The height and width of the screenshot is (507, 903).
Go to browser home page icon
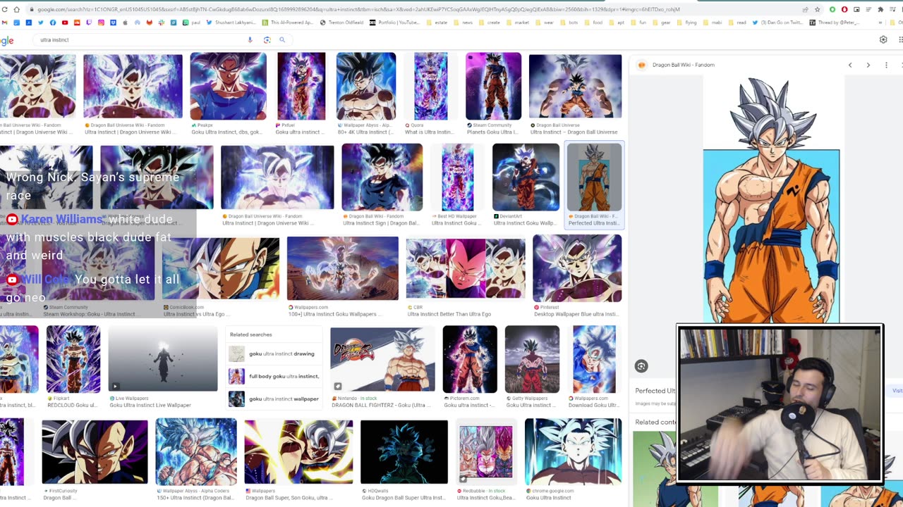16,10
